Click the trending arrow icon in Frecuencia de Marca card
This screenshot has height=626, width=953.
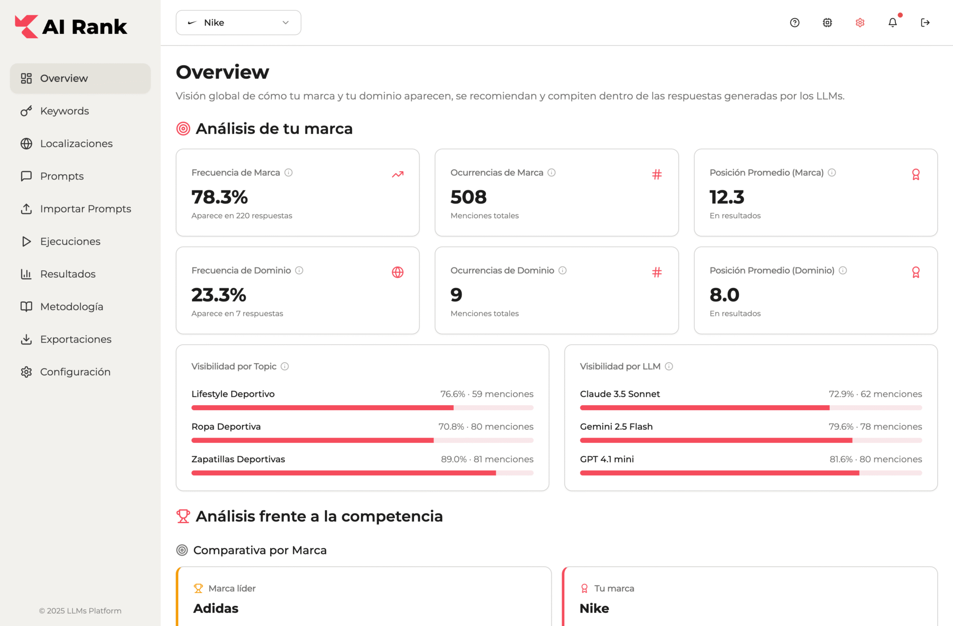[x=397, y=174]
